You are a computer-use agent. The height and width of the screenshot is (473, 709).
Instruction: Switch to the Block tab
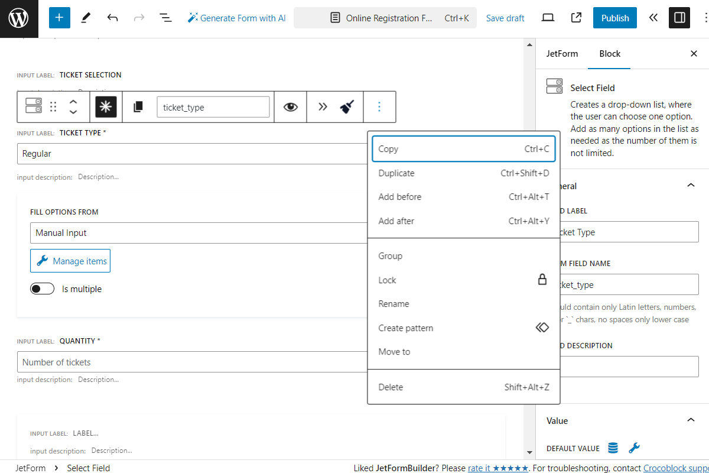[610, 54]
